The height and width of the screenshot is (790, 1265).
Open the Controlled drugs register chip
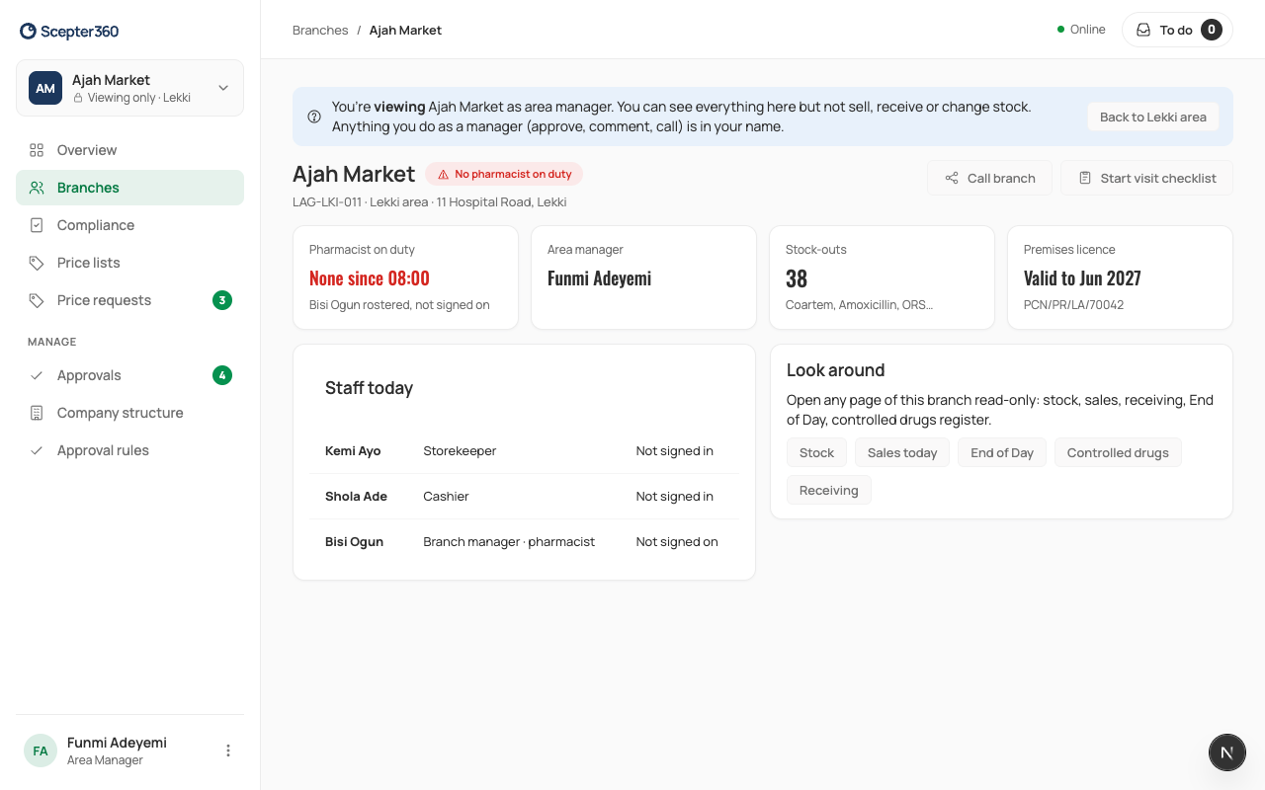[1118, 452]
